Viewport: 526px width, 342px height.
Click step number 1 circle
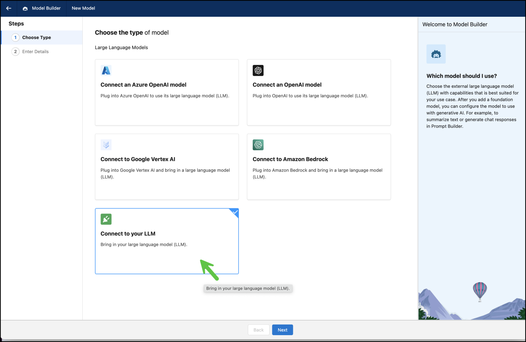point(15,38)
